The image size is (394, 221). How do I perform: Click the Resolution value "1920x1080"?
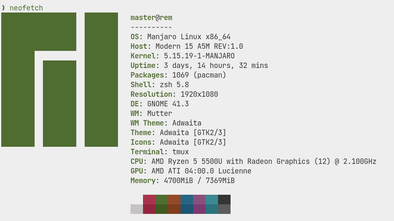tap(199, 94)
